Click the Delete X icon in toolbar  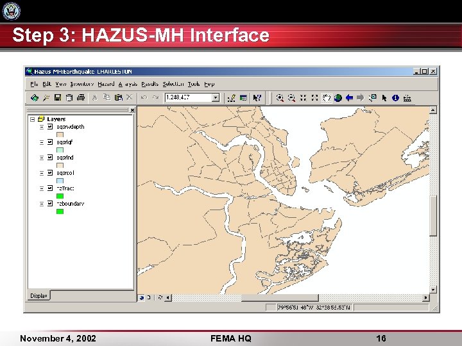(130, 97)
